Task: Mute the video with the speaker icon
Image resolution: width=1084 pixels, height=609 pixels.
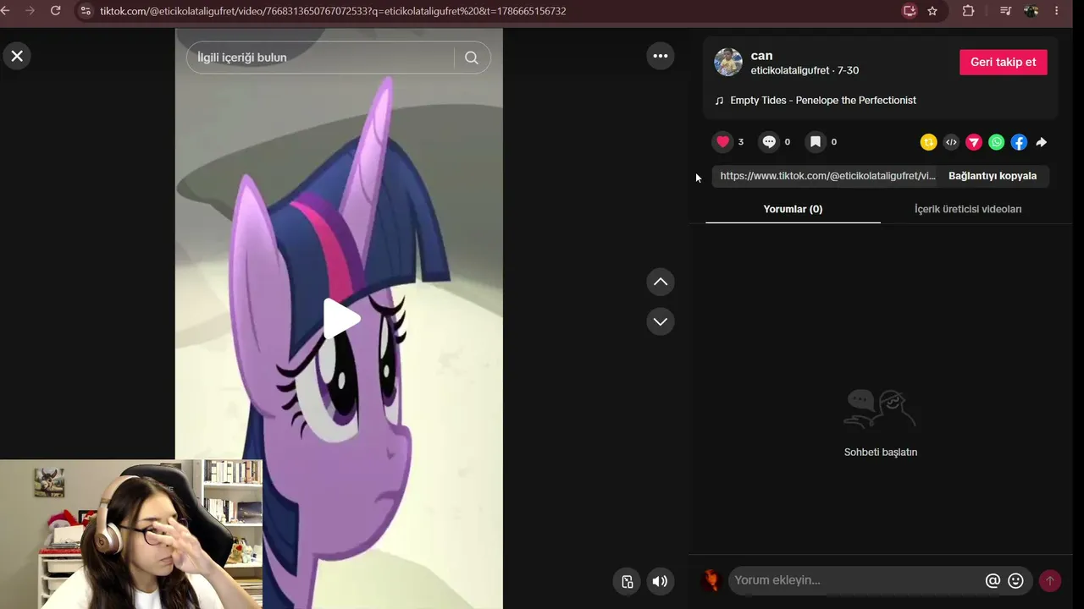Action: (659, 581)
